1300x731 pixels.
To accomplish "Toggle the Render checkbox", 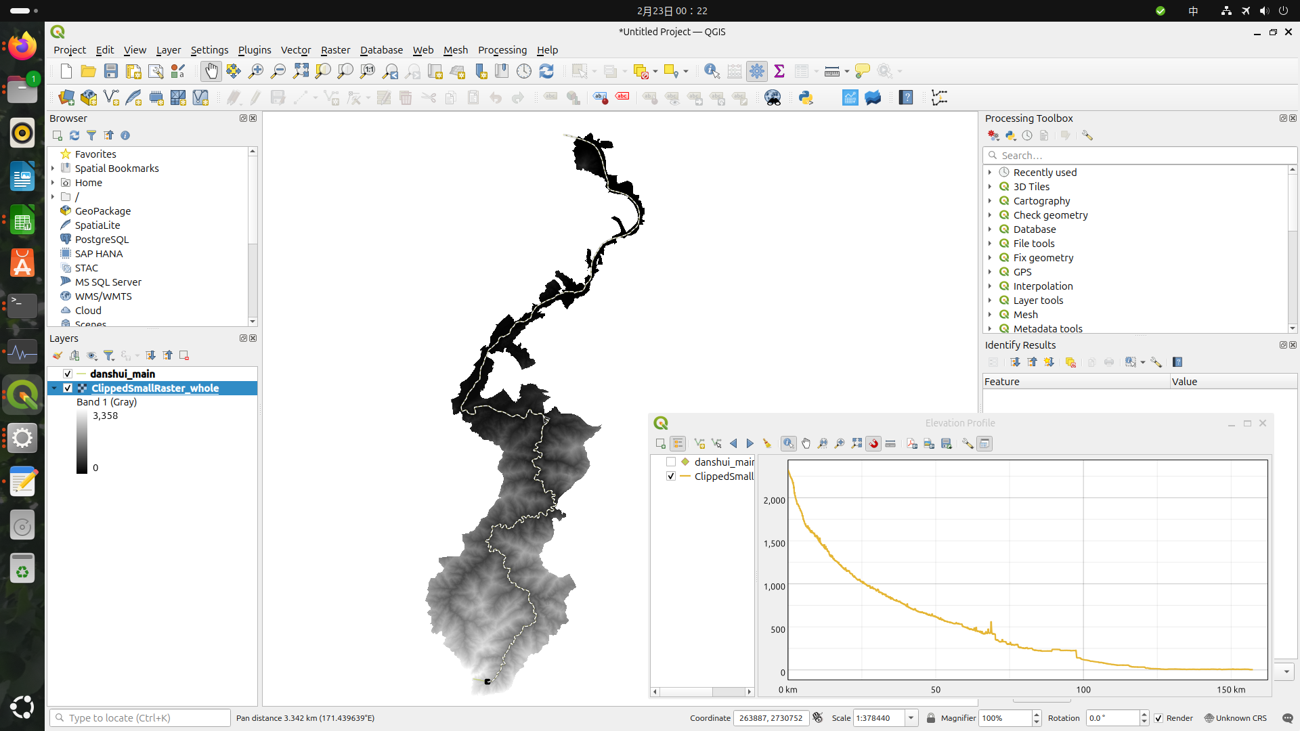I will (x=1158, y=718).
